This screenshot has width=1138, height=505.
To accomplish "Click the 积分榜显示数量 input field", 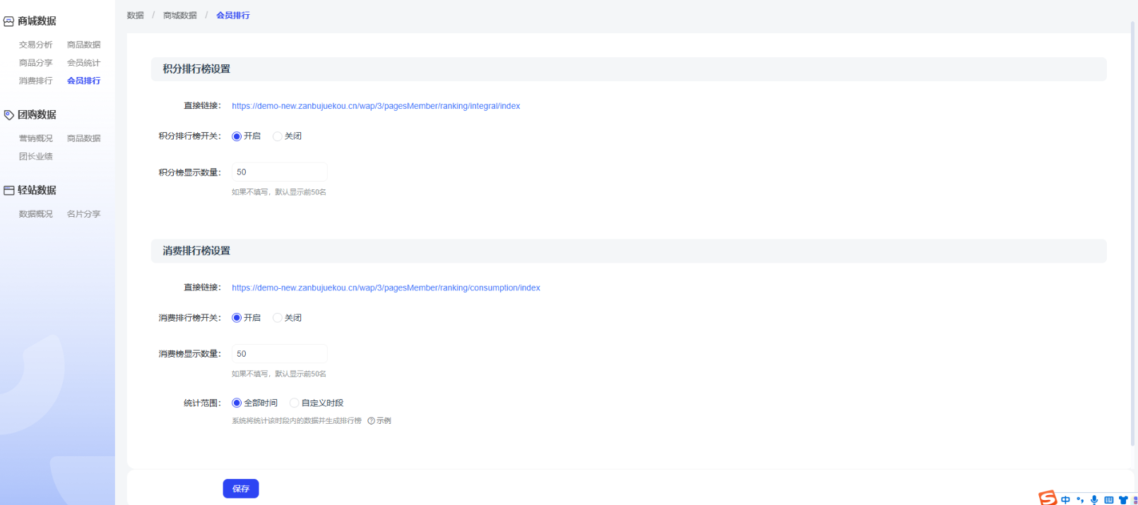I will point(279,172).
